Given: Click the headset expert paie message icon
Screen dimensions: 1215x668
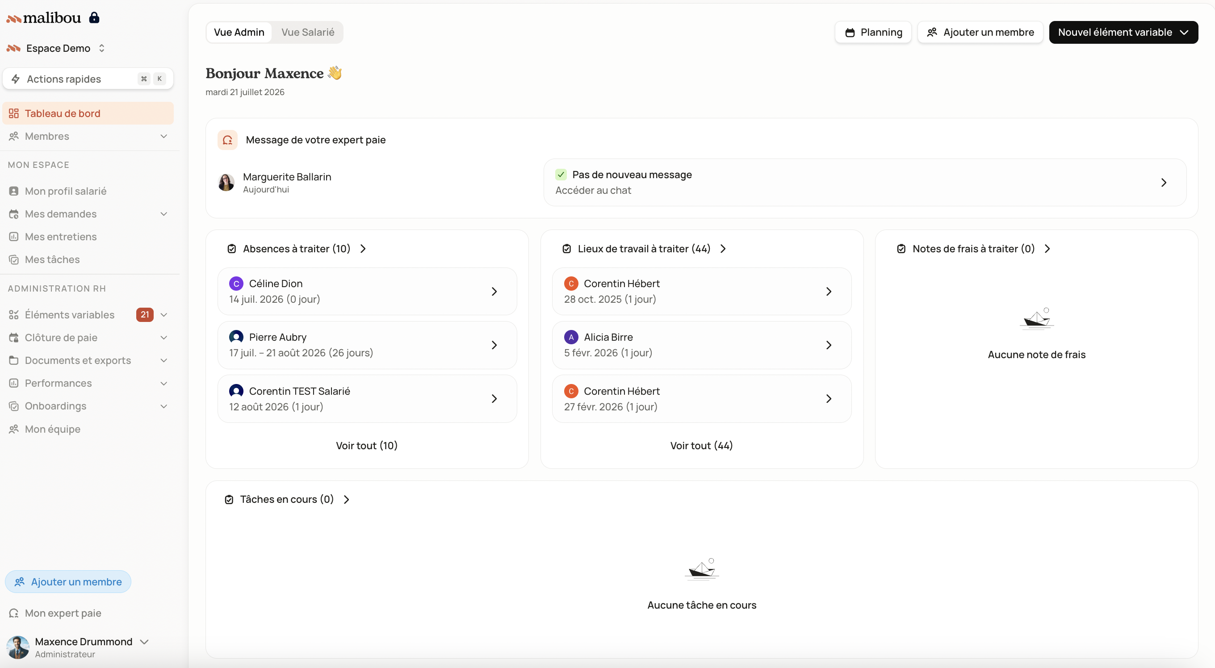Looking at the screenshot, I should (x=227, y=140).
